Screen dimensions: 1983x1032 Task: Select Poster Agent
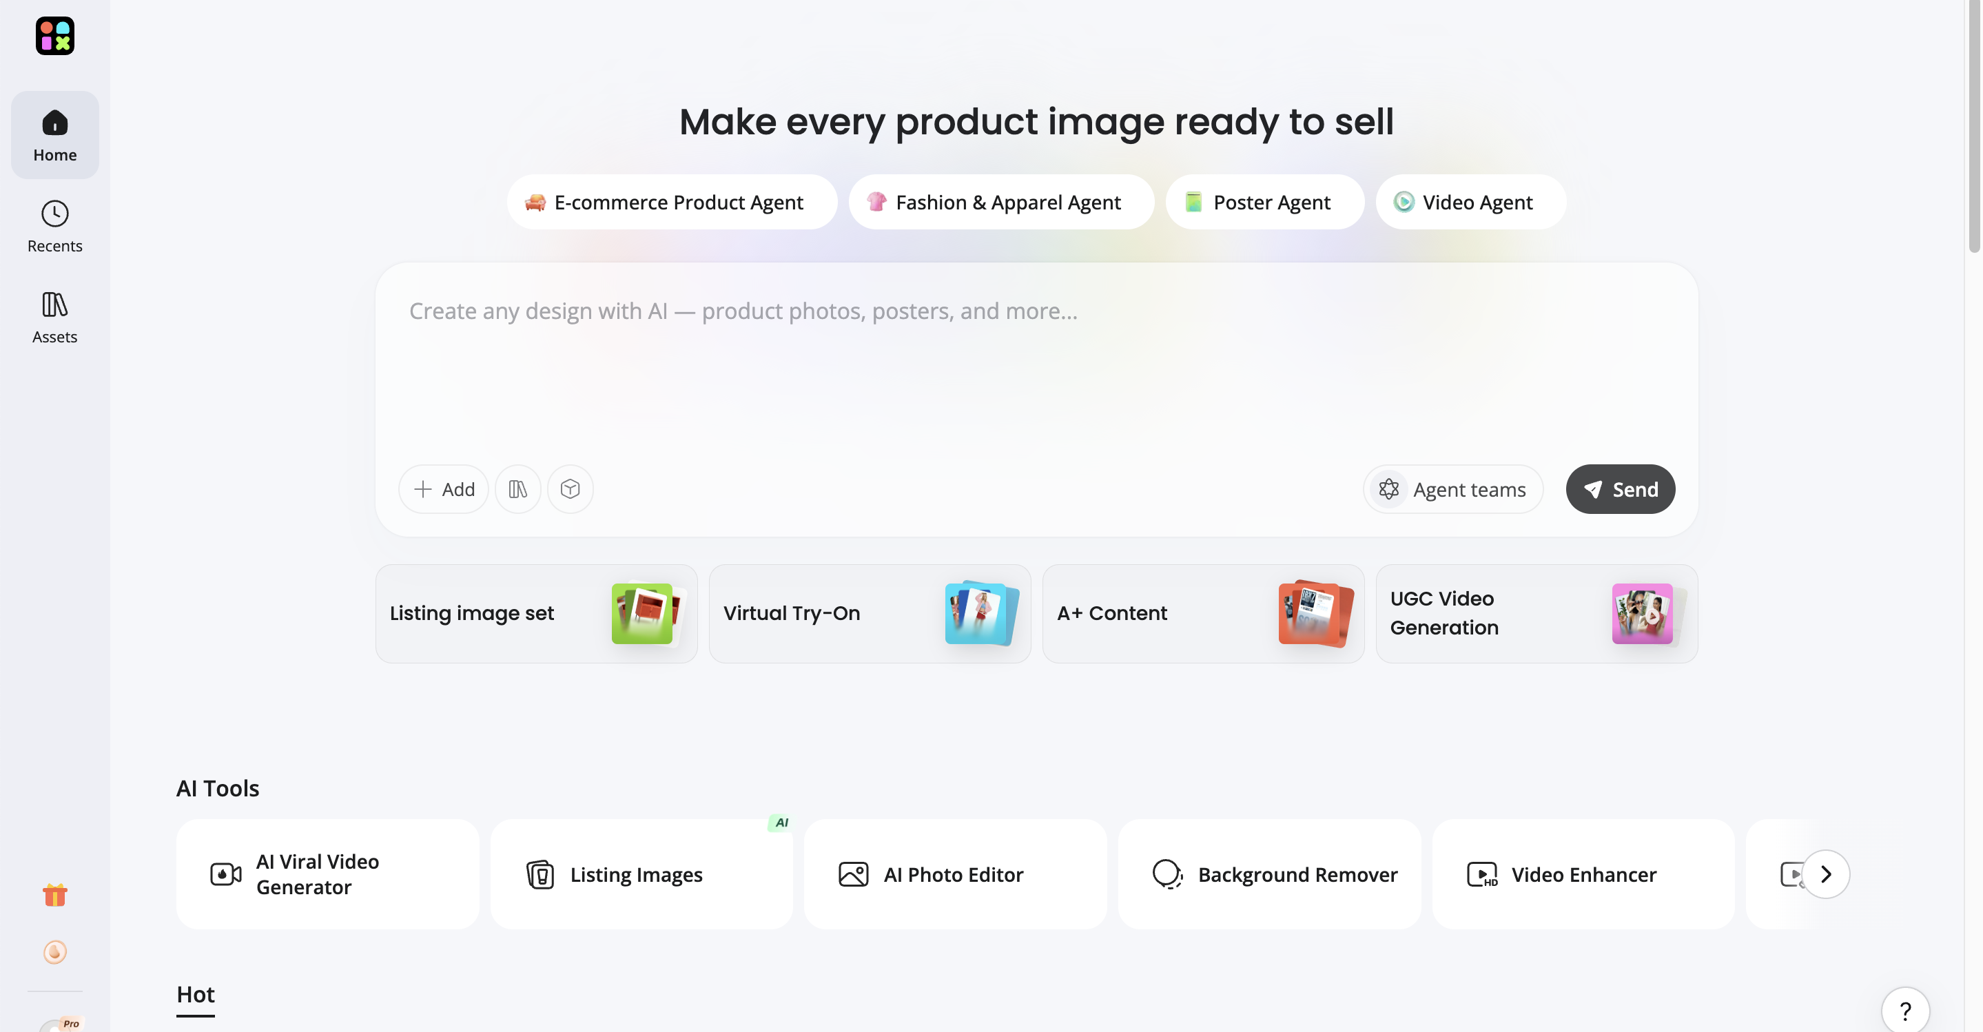pos(1265,202)
